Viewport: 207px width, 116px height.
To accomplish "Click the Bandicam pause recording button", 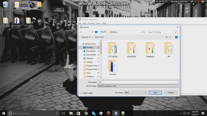I will coord(195,2).
